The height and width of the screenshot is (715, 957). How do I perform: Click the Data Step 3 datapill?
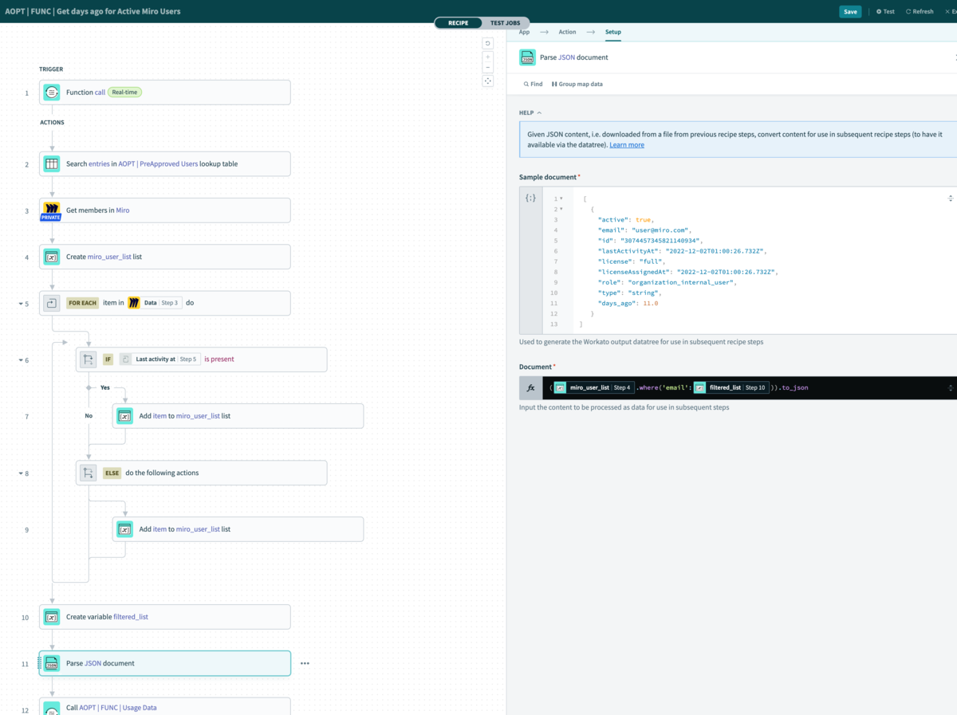tap(155, 303)
